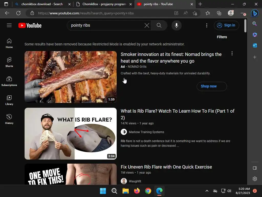Launch File Explorer from taskbar
This screenshot has height=197, width=262.
[x=125, y=191]
